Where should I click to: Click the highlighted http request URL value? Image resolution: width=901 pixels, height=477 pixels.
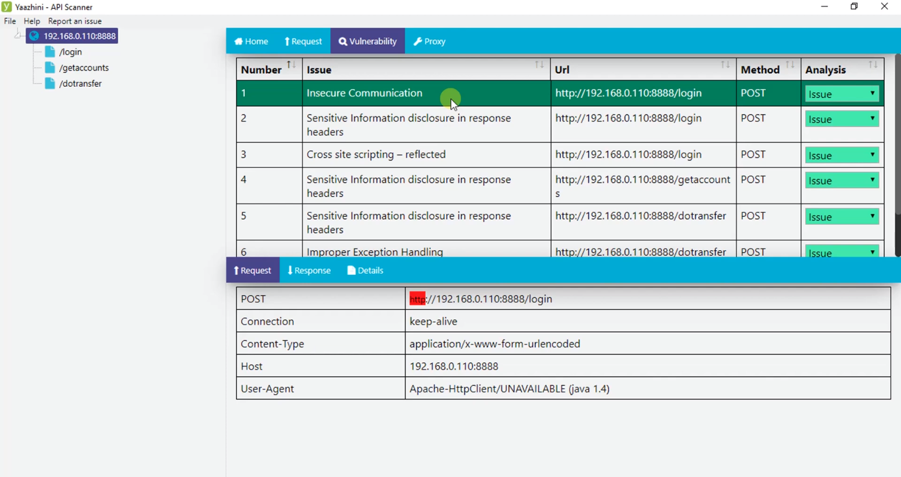[480, 299]
